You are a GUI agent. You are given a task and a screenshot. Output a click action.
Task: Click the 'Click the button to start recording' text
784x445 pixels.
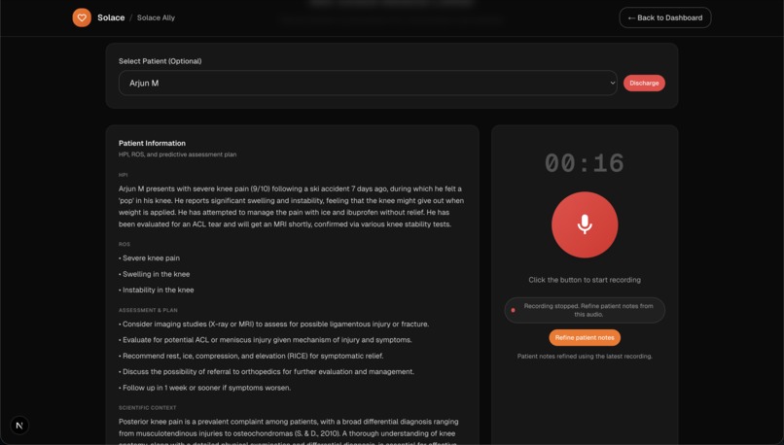coord(585,280)
